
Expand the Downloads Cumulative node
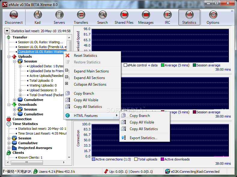14,114
